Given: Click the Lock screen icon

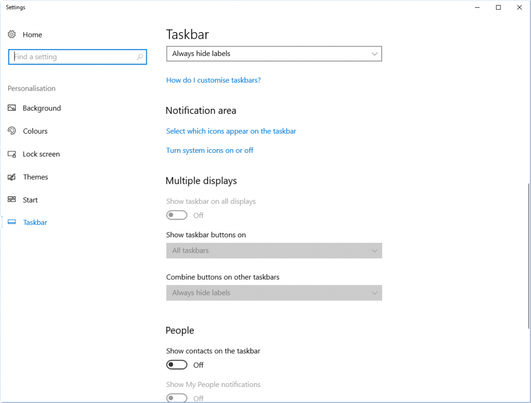Looking at the screenshot, I should point(12,154).
